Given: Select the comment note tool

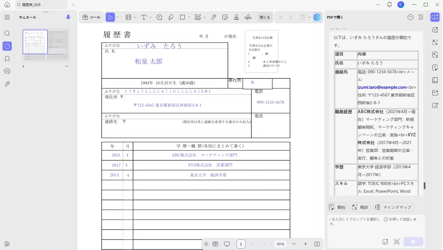Looking at the screenshot, I should coord(159,17).
